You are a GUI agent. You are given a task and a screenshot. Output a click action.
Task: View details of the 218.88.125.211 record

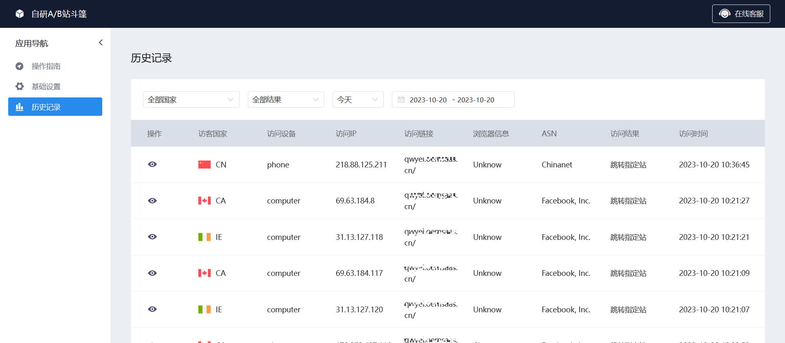(x=152, y=164)
